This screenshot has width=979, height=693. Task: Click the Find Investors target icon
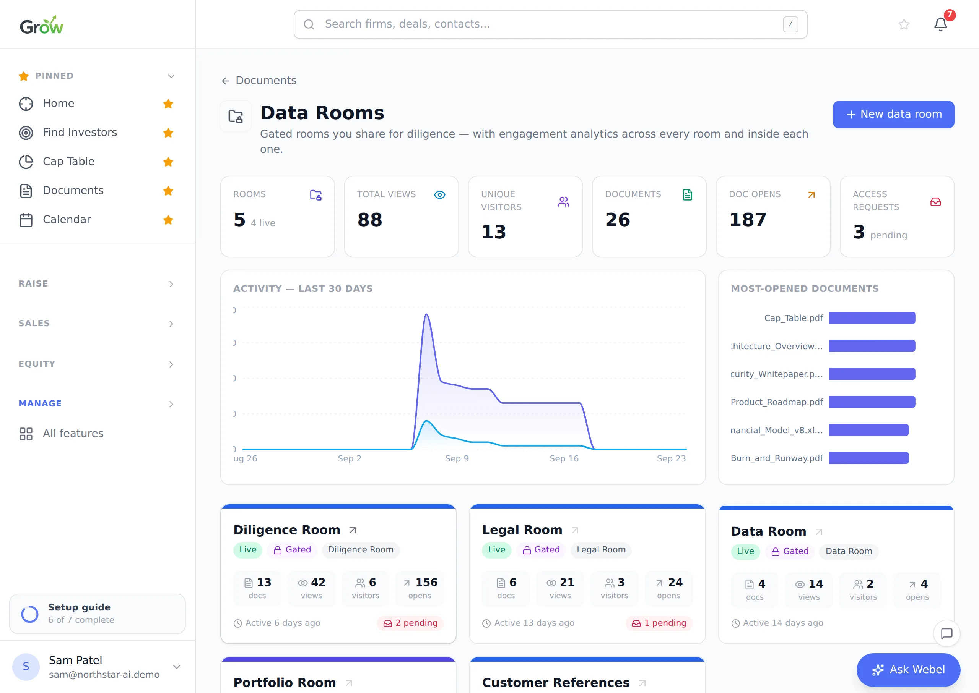[x=26, y=133]
